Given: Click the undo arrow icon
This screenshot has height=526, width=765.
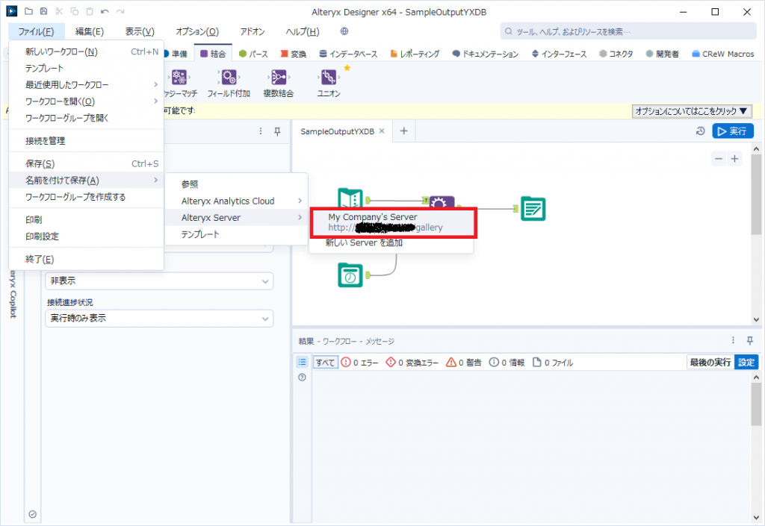Looking at the screenshot, I should coord(105,11).
